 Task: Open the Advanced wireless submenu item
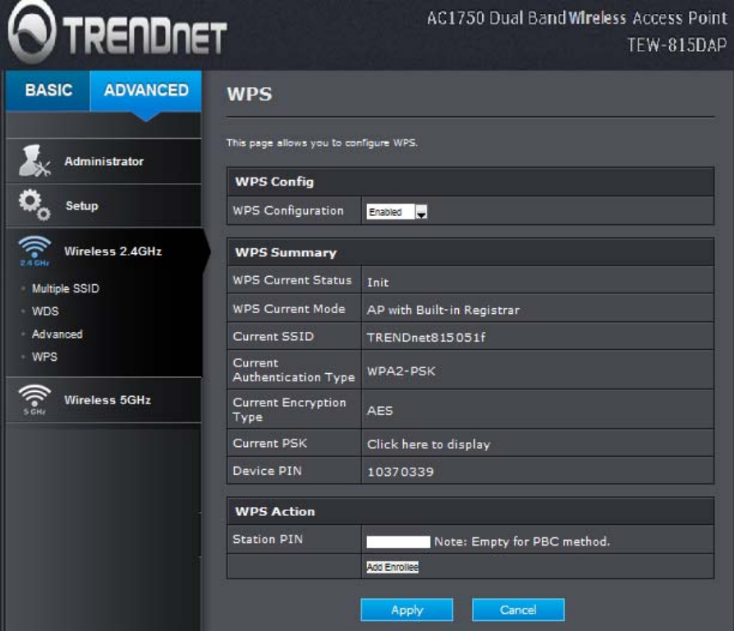point(57,334)
